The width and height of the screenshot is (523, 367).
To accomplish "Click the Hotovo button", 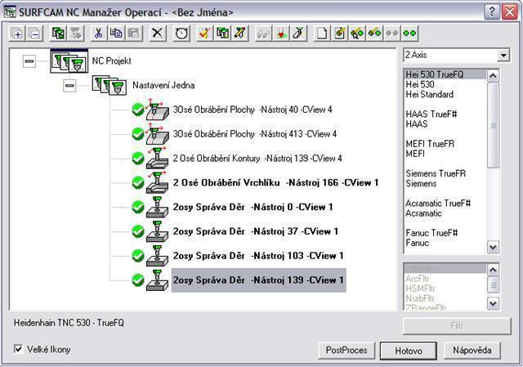I will pos(409,351).
